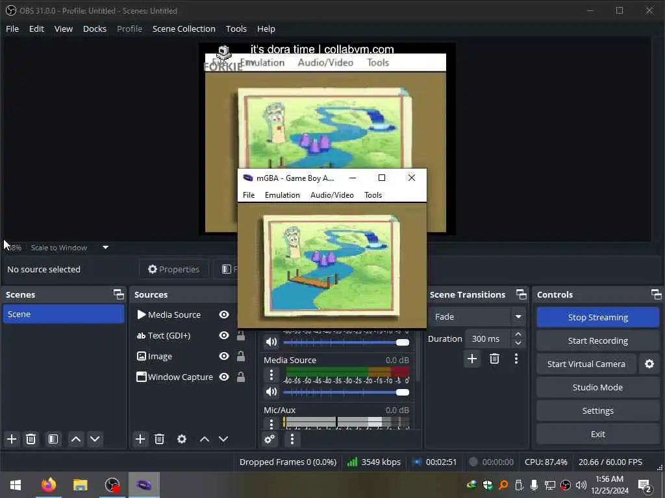Toggle visibility of the Media Source source
The image size is (665, 498).
coord(224,314)
